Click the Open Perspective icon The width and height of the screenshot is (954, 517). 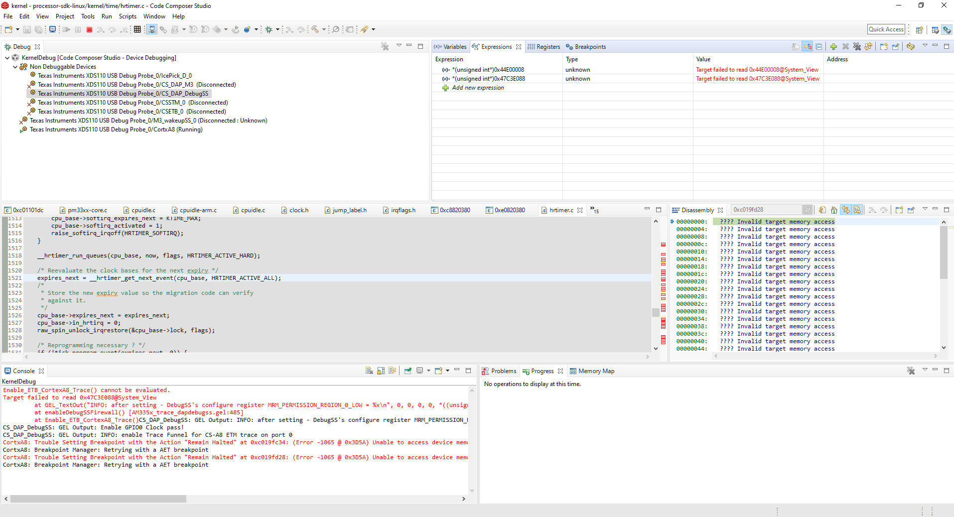920,30
